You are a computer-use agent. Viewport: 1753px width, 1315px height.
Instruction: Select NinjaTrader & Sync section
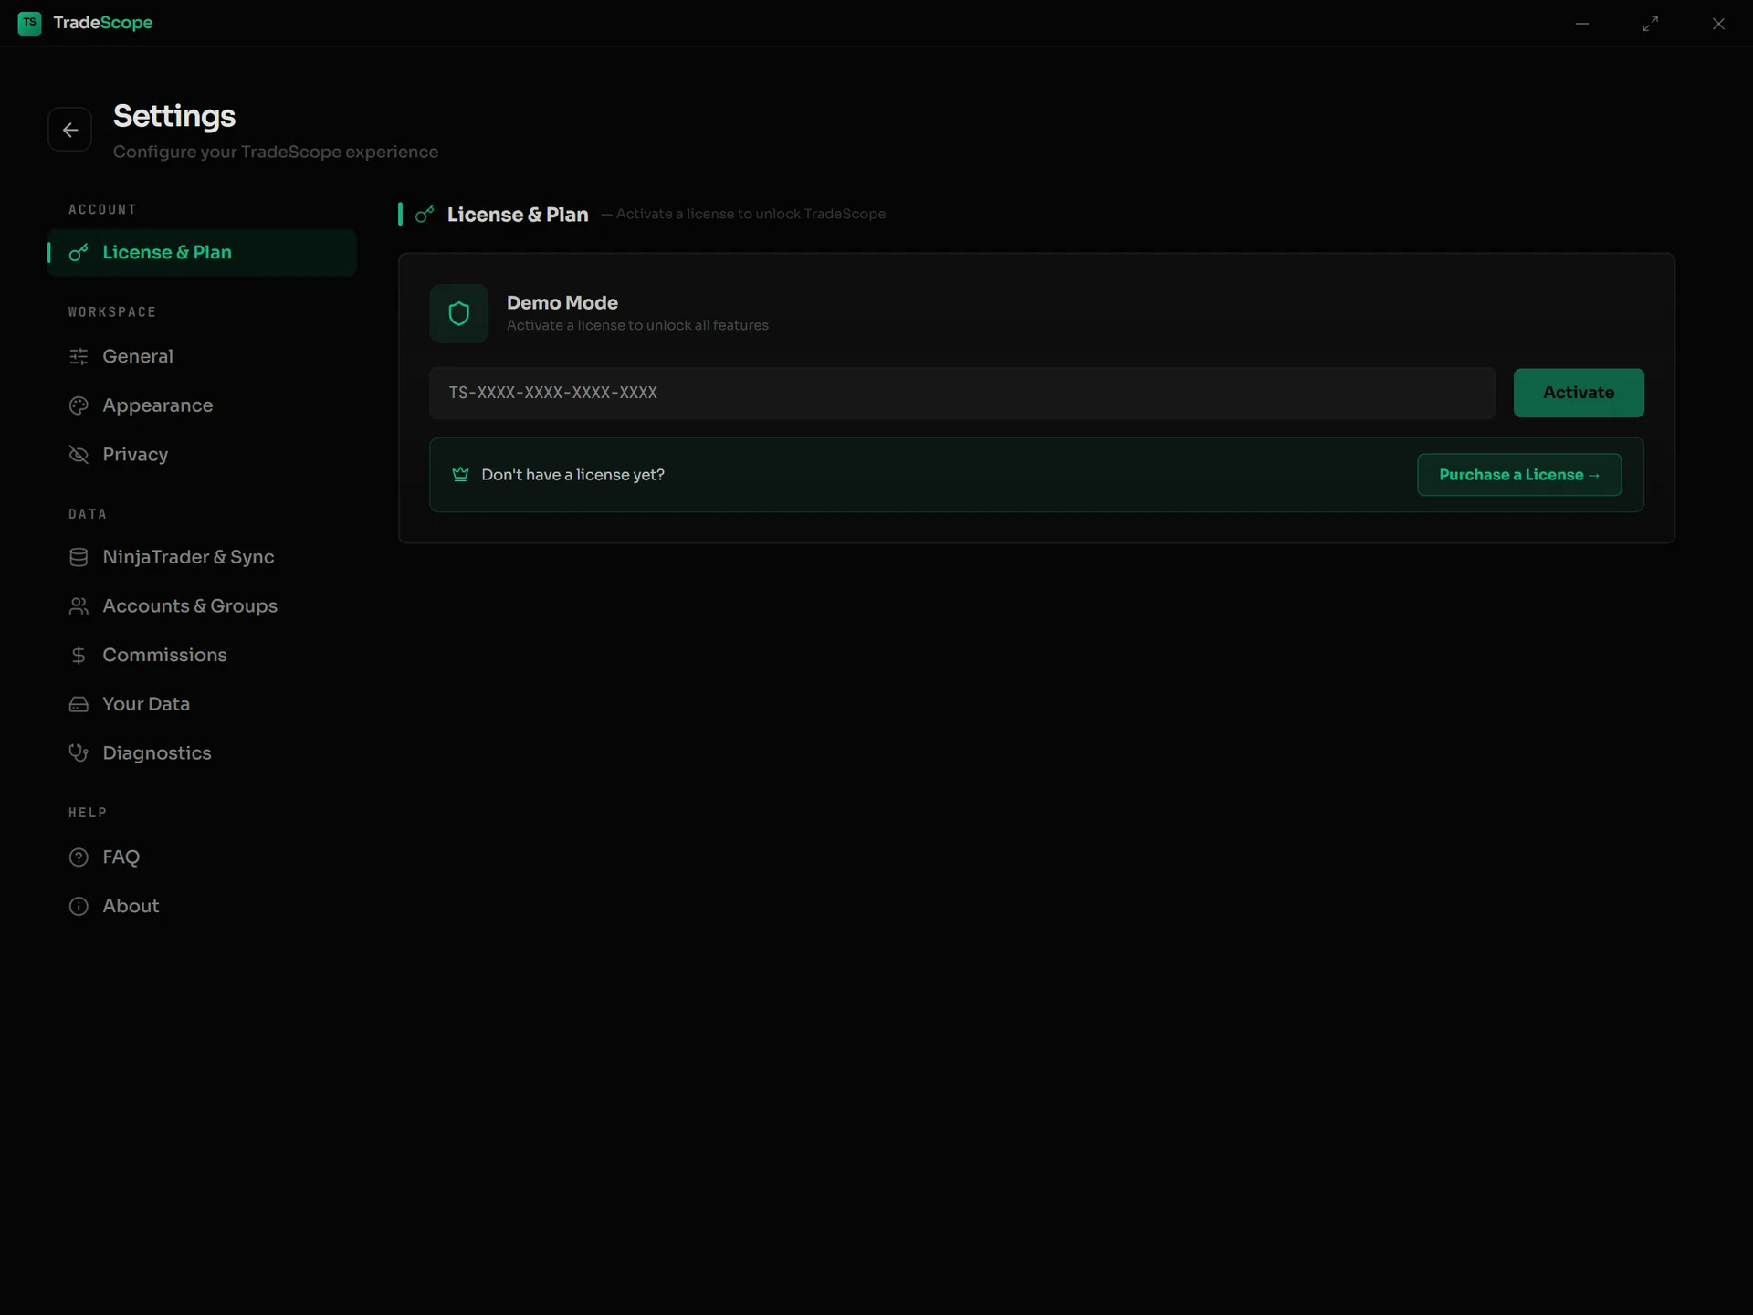click(x=202, y=557)
